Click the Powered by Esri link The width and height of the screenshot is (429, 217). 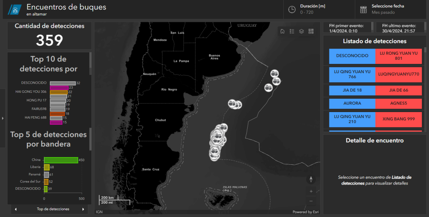305,212
